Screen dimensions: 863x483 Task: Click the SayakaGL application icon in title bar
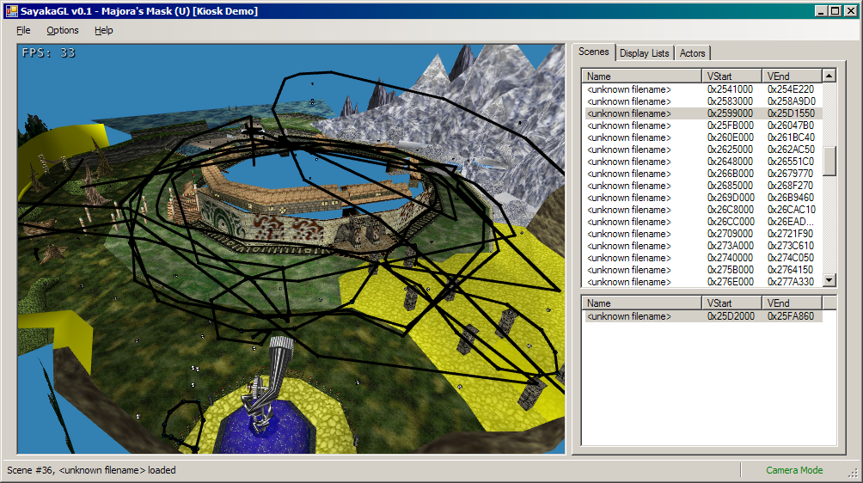tap(11, 11)
